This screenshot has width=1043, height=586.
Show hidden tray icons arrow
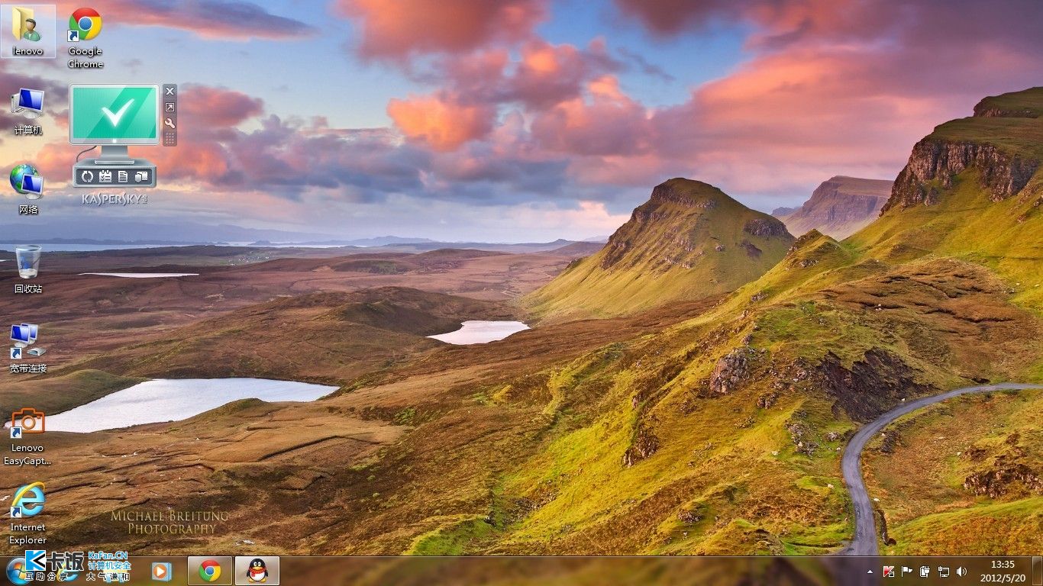870,572
